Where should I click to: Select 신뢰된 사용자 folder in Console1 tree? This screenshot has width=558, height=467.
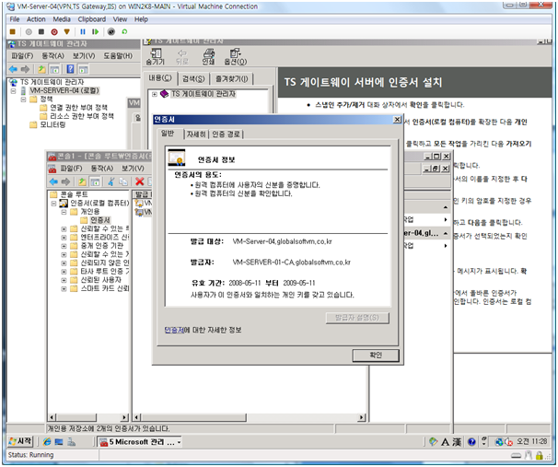[100, 280]
